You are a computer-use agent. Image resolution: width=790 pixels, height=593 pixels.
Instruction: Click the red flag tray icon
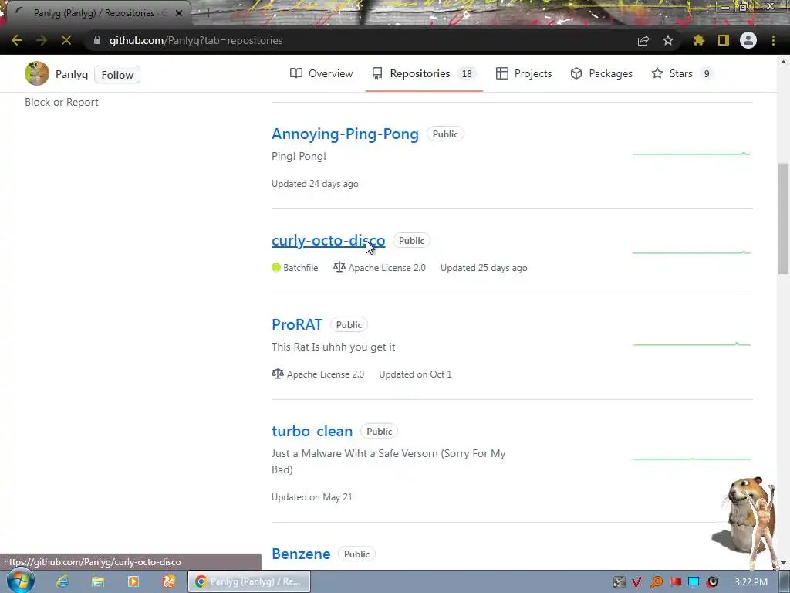(675, 582)
